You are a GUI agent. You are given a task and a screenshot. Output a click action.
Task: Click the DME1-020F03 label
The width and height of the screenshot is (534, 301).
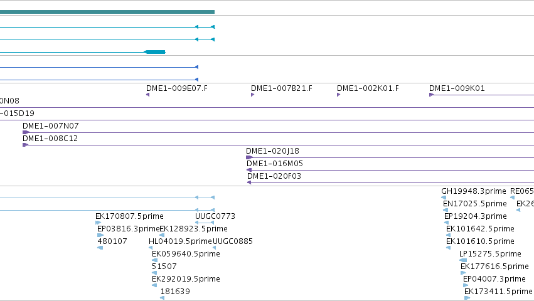click(274, 176)
